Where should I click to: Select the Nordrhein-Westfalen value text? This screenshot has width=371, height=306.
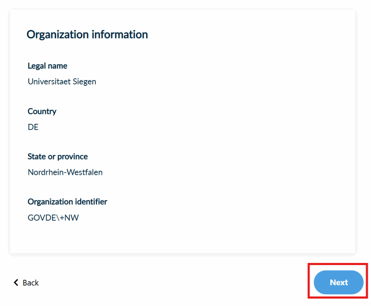tap(65, 172)
